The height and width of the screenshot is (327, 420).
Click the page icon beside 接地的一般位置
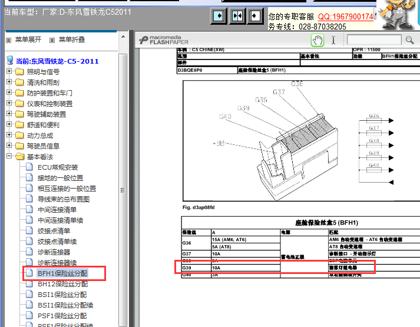pos(29,177)
